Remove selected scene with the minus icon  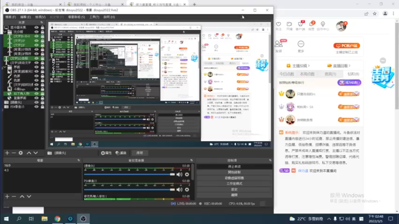point(14,196)
